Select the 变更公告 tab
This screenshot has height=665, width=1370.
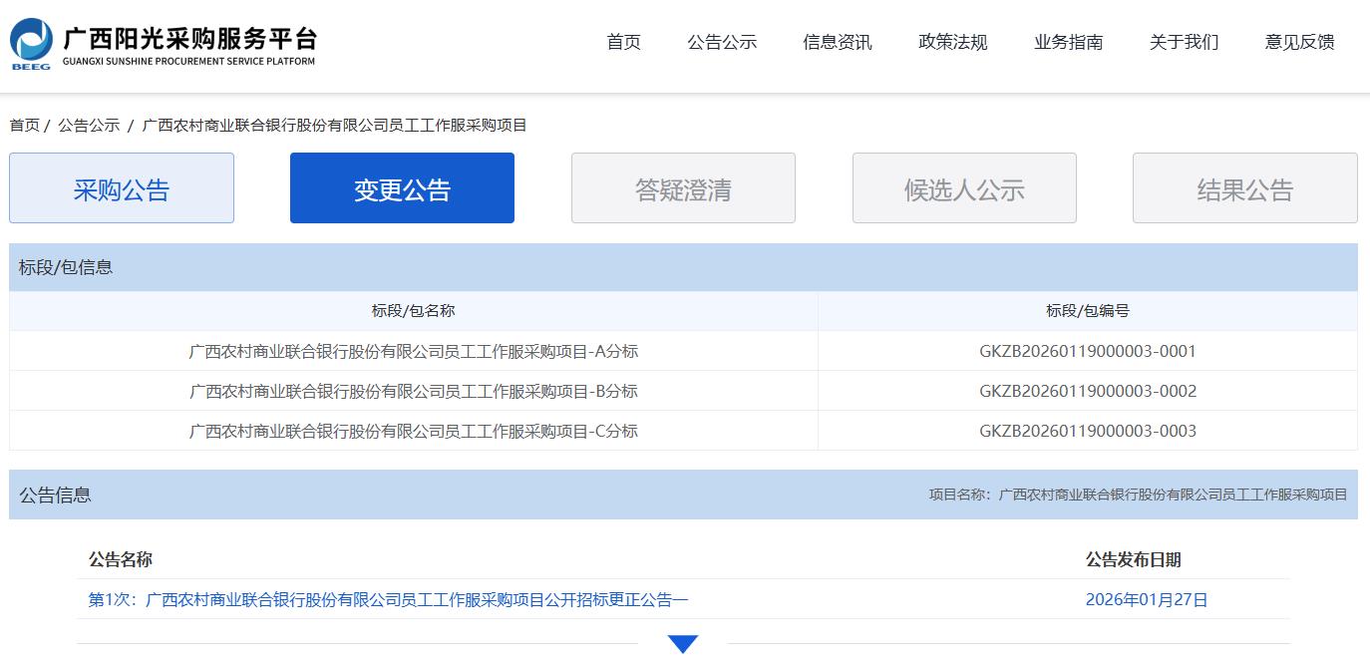click(402, 188)
